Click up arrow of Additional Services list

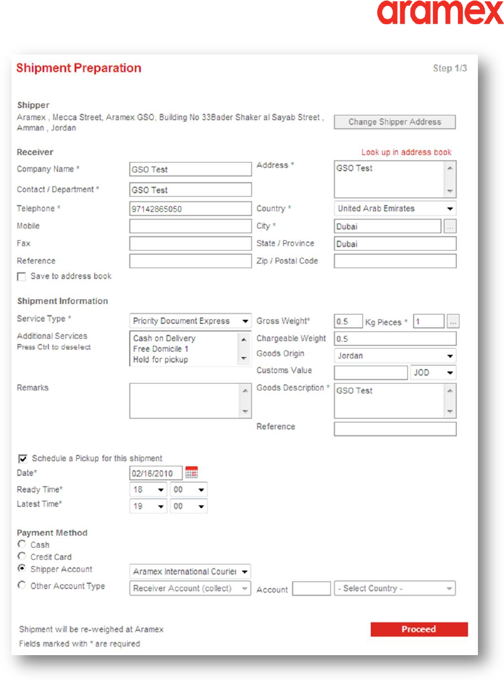point(244,340)
